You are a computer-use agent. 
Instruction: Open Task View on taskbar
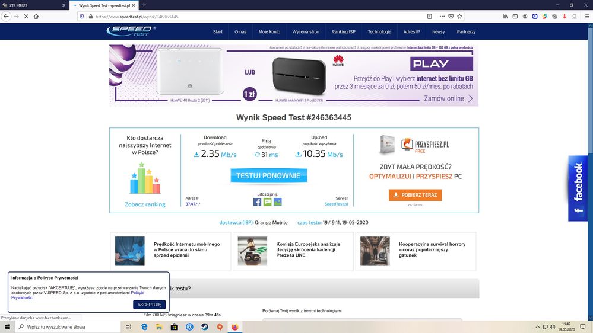point(128,327)
